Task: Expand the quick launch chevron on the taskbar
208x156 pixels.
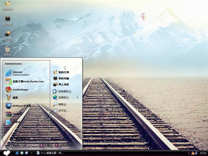Action: [x=31, y=153]
